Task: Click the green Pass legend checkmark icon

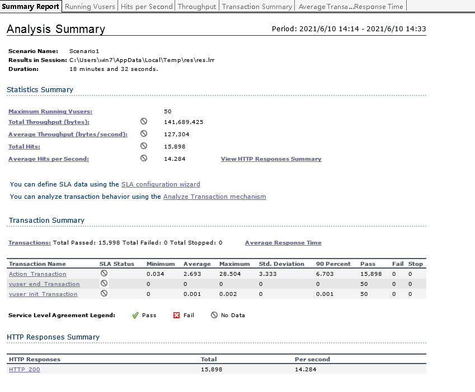Action: point(135,315)
